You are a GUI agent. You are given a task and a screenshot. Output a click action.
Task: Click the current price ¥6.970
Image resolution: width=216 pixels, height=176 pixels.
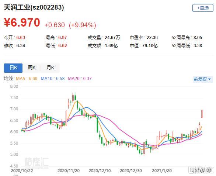(22, 23)
